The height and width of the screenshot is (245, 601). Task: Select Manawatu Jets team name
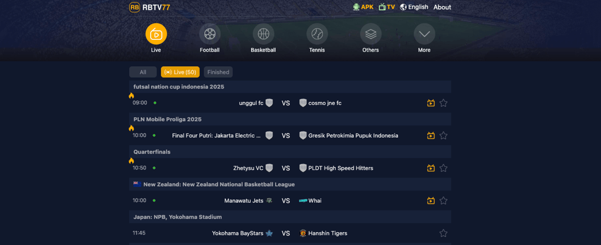click(x=244, y=200)
